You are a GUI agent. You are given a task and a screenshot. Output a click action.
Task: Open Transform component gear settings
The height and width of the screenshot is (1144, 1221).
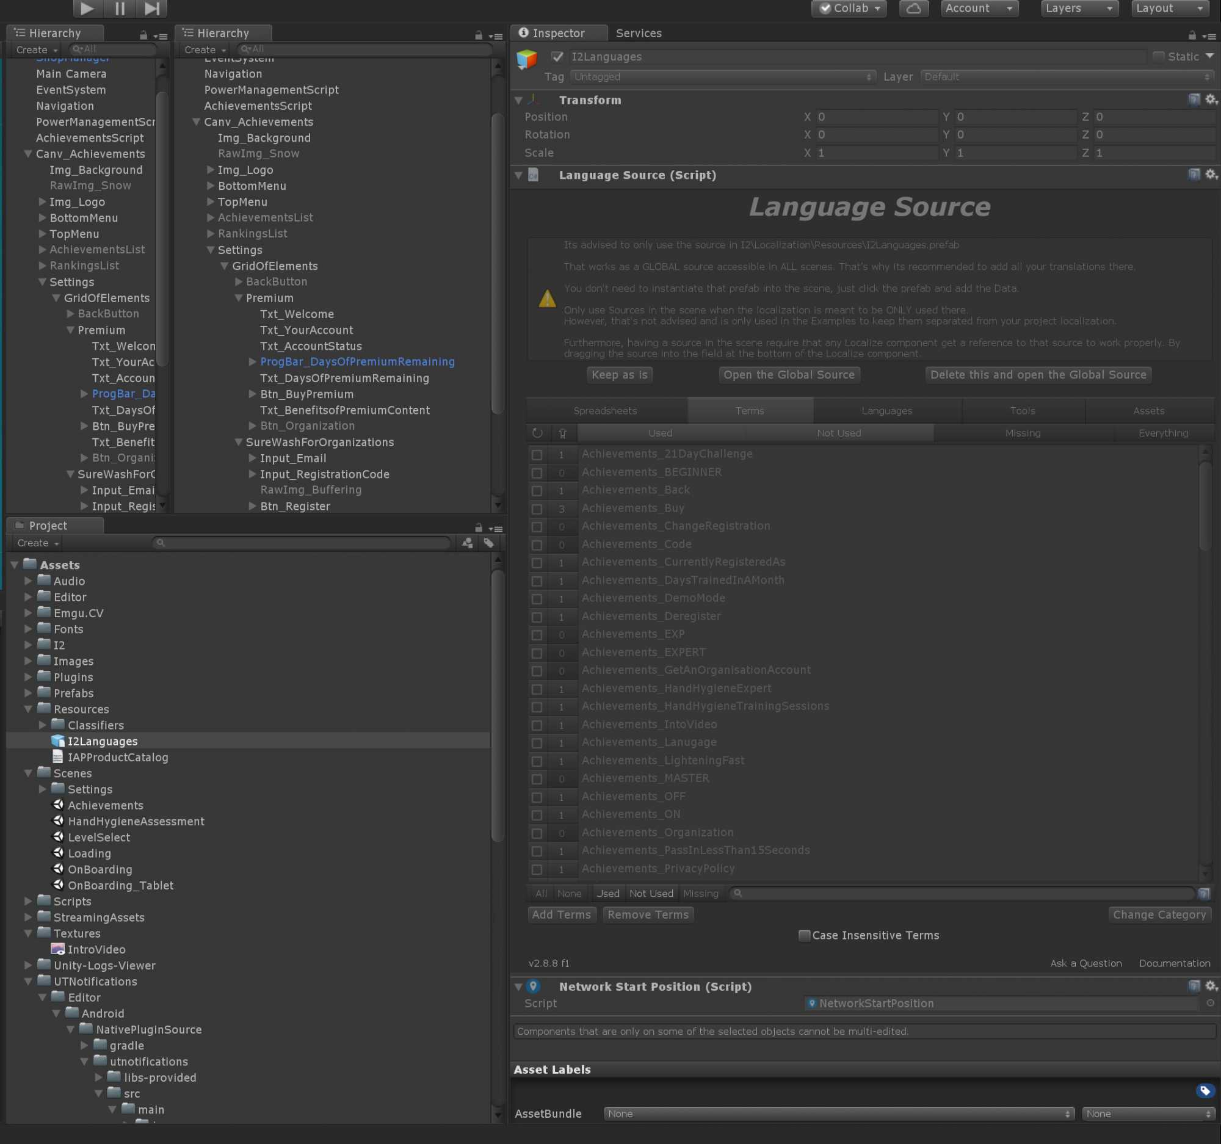click(x=1211, y=100)
